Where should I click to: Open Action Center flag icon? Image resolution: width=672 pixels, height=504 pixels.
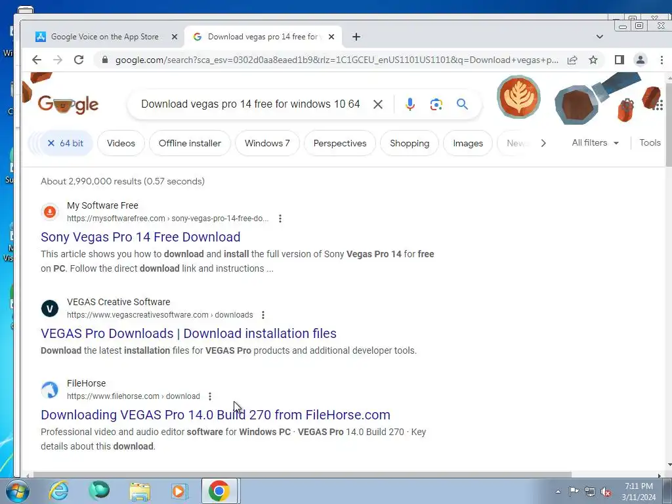tap(574, 491)
